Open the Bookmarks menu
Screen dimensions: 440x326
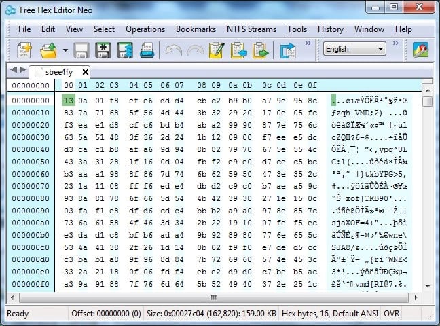tap(196, 29)
